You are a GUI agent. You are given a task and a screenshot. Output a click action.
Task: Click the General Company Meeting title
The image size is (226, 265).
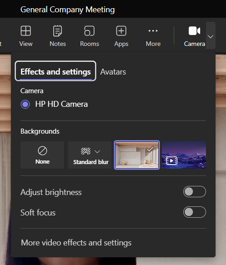click(67, 10)
